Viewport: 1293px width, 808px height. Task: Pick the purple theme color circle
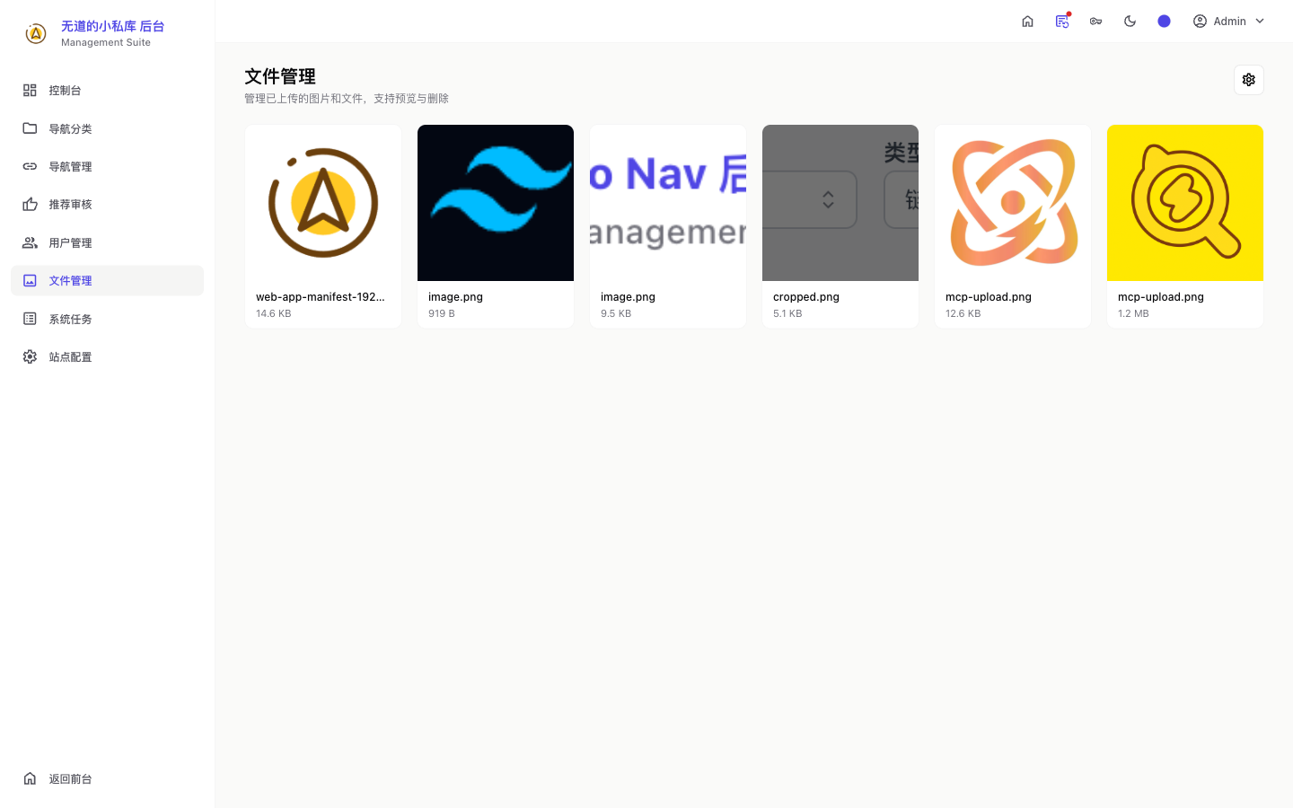(1164, 22)
